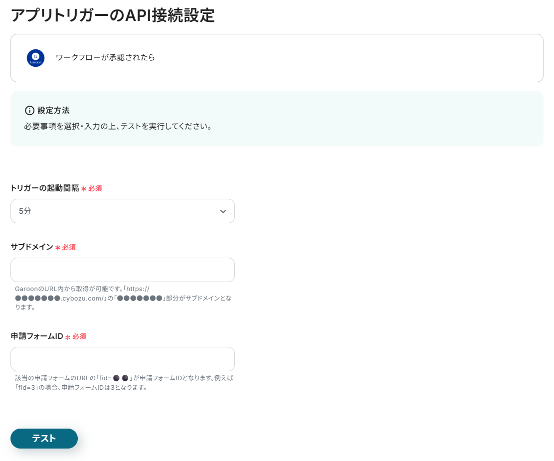Open the trigger interval dropdown showing 5分
554x461 pixels.
click(122, 211)
